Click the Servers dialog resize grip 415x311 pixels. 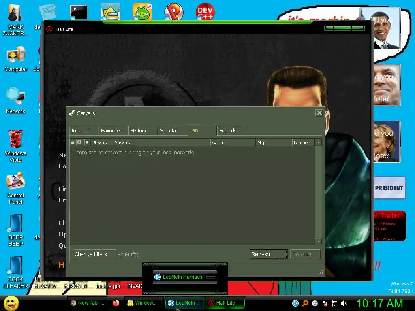(321, 272)
